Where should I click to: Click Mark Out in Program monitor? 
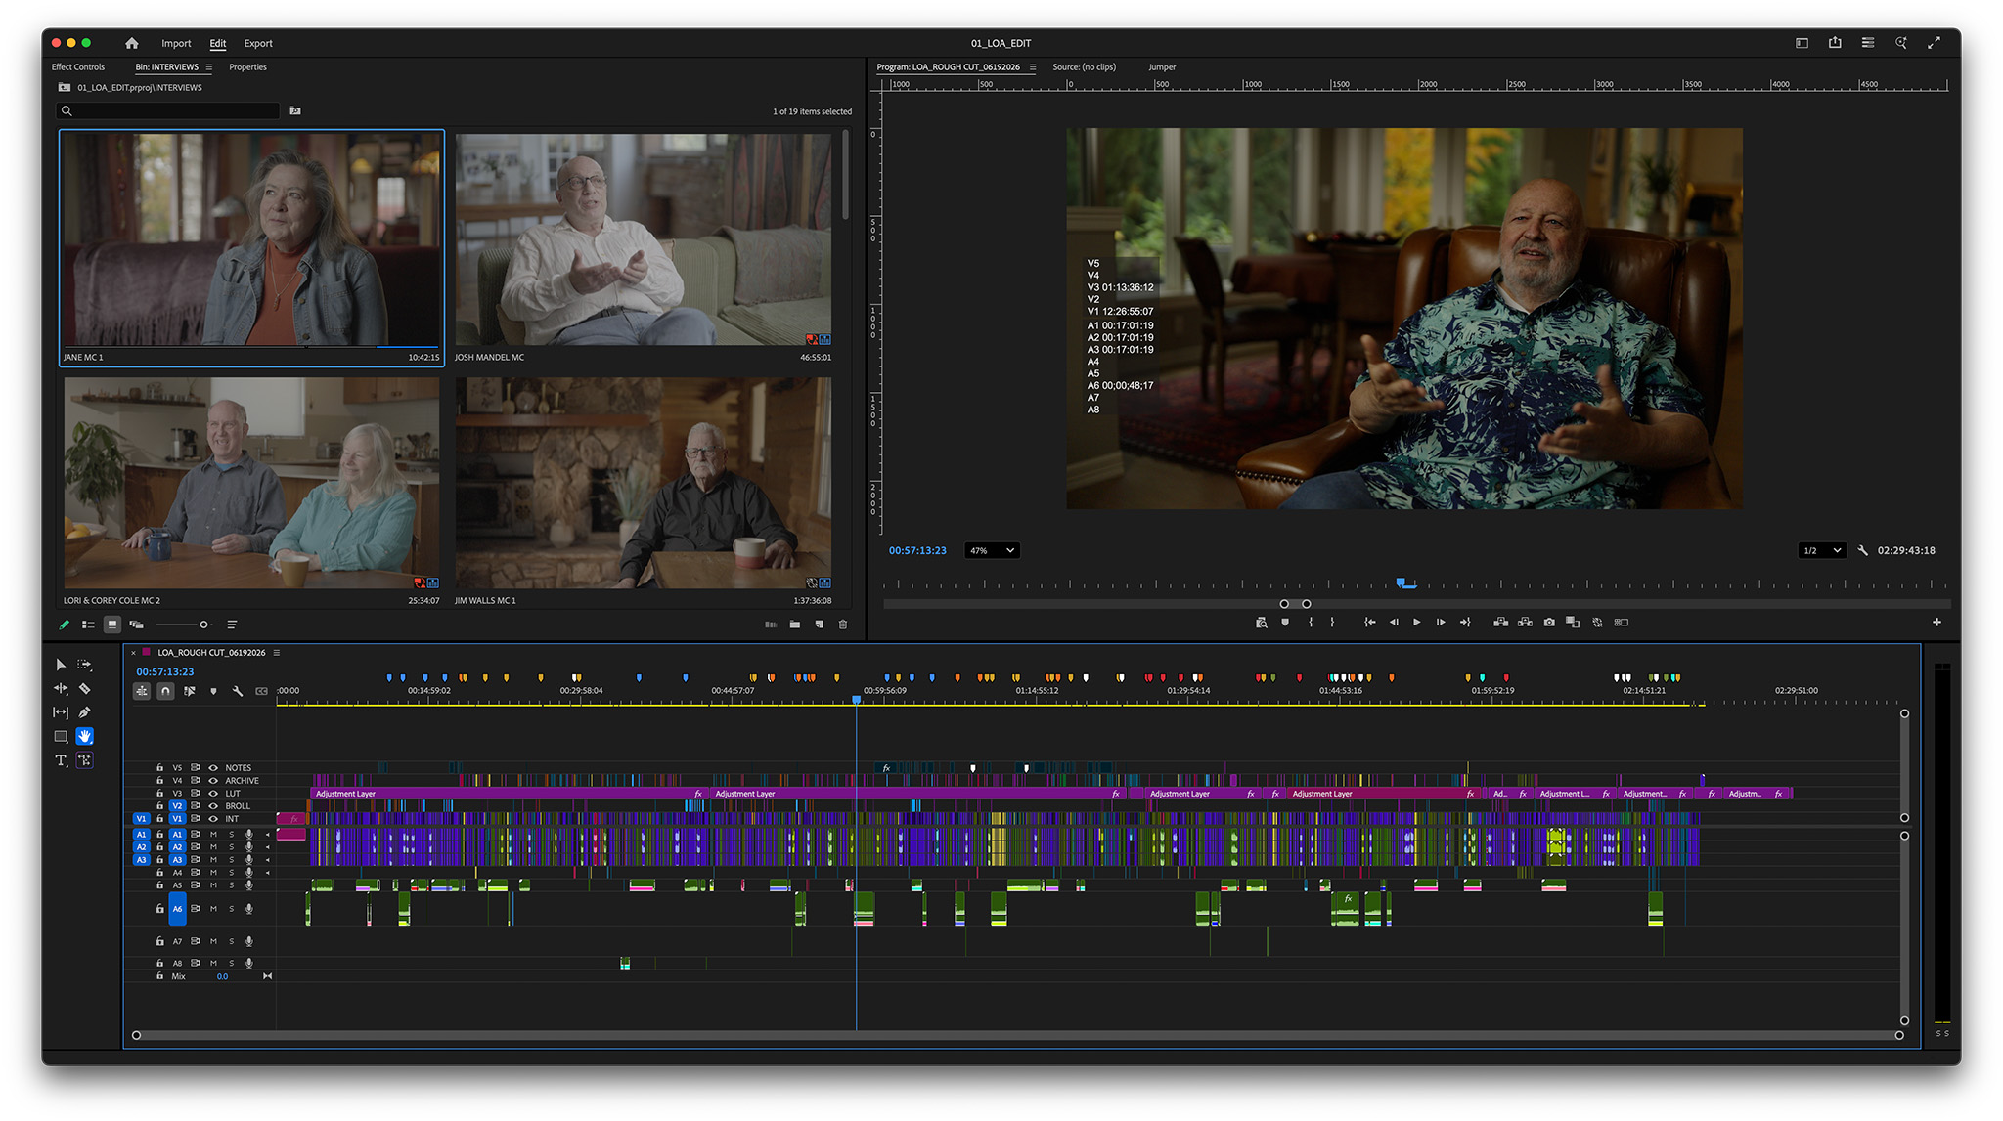(x=1332, y=623)
